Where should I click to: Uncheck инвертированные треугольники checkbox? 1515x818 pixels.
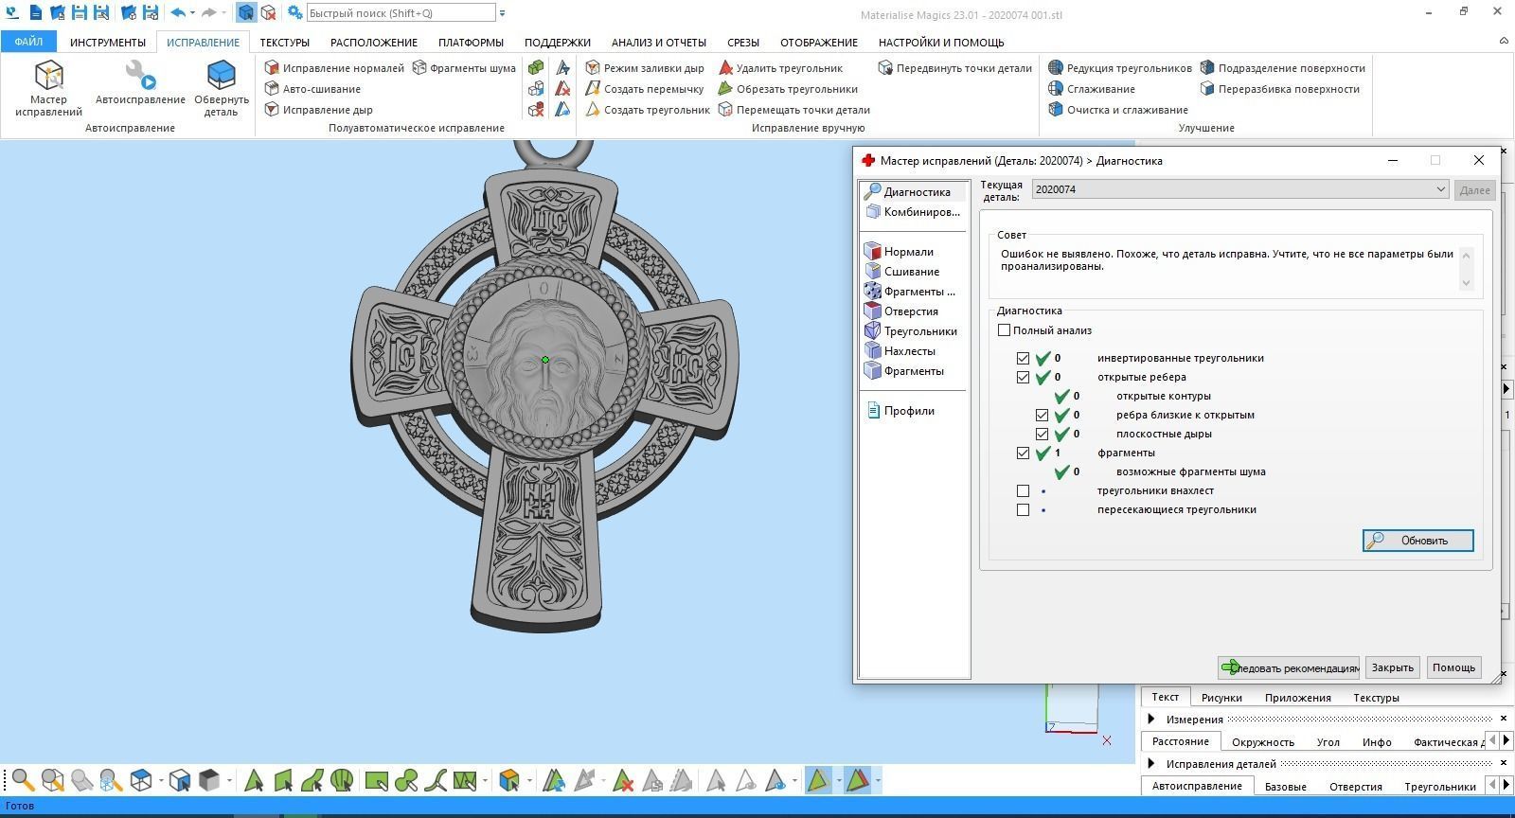[1023, 359]
